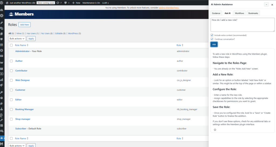Open the envelope icon in sidebar
This screenshot has width=276, height=147.
pos(2,56)
